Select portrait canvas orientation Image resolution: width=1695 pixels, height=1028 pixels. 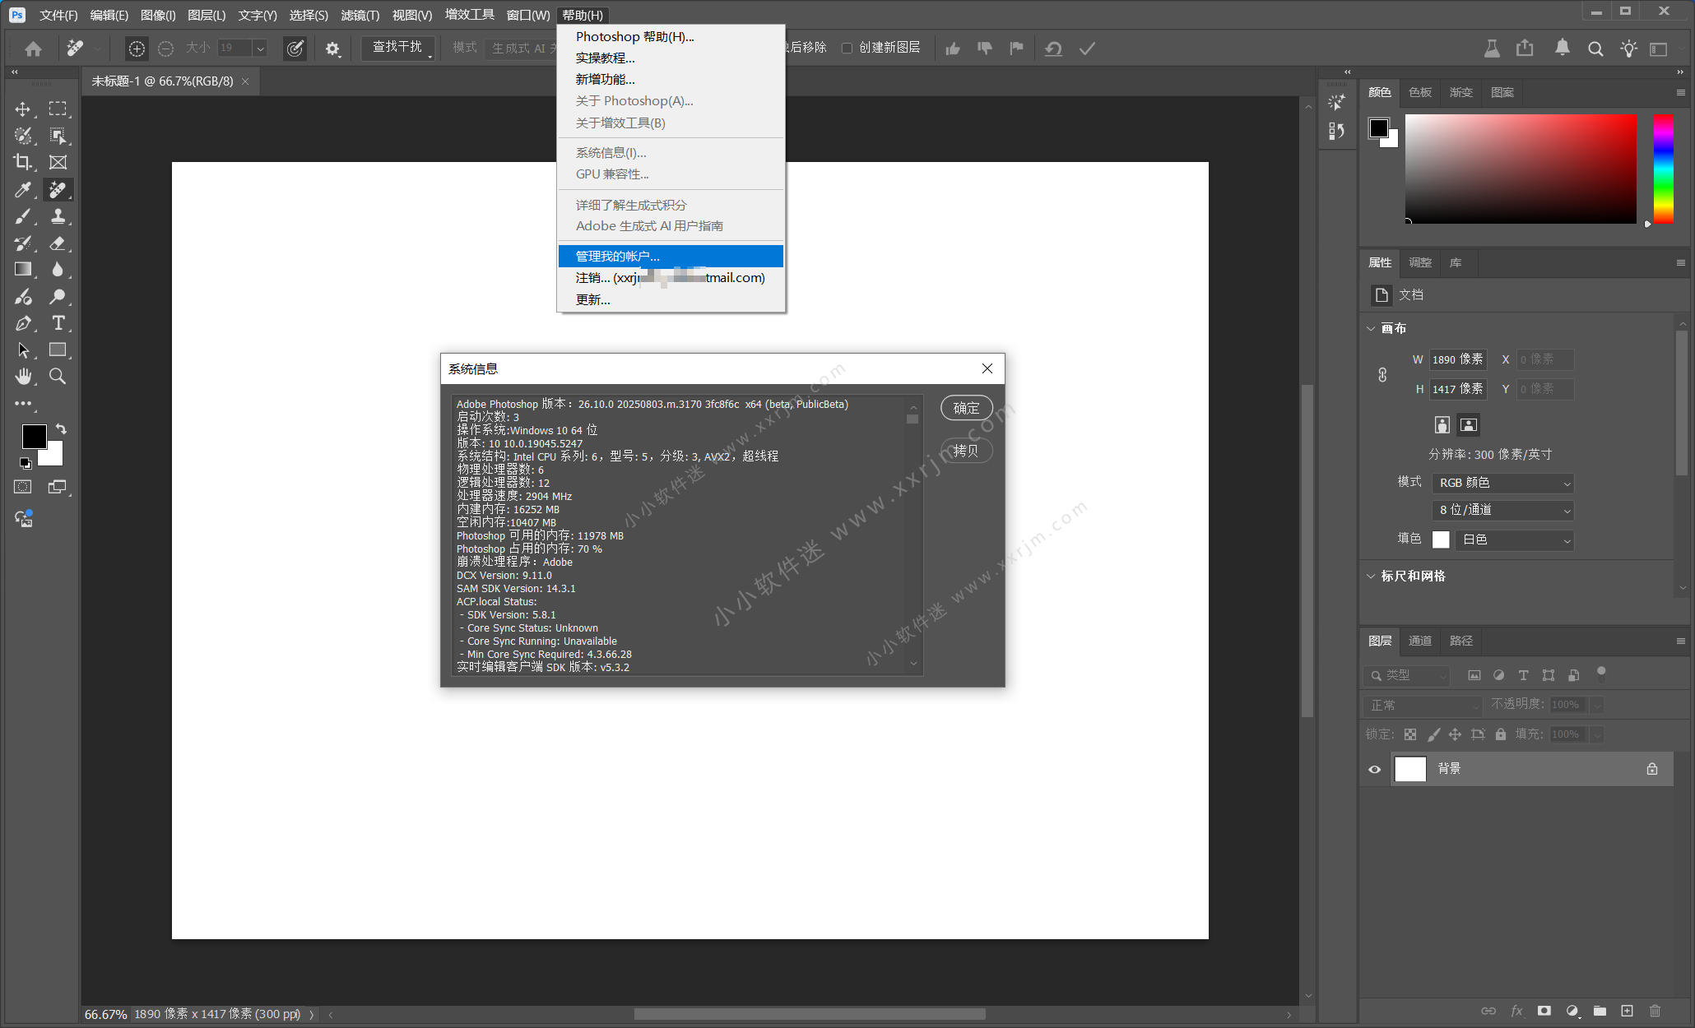point(1442,425)
